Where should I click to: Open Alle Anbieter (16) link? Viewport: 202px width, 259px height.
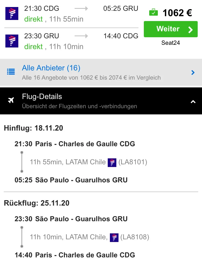(51, 68)
